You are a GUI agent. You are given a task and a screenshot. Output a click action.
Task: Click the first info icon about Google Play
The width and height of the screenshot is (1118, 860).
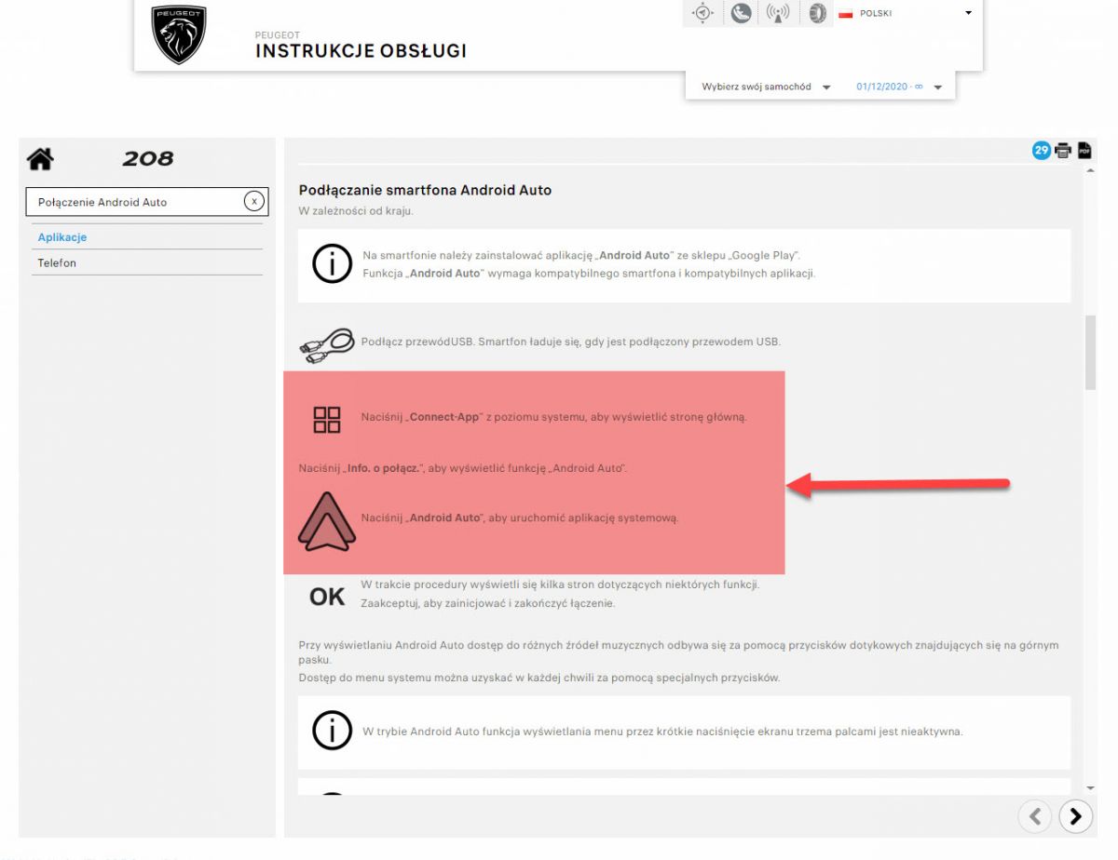click(331, 265)
